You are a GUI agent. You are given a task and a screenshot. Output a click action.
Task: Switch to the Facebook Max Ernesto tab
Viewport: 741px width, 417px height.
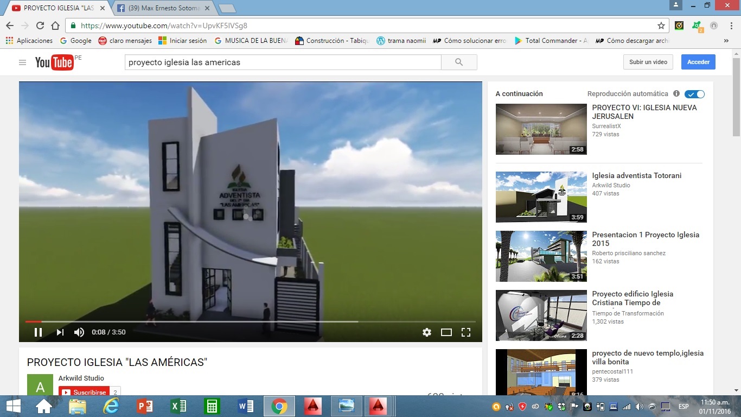tap(162, 8)
